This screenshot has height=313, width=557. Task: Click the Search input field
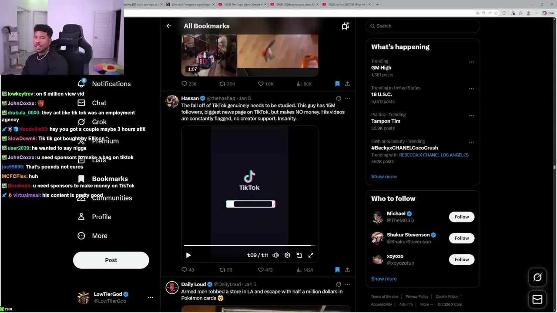tap(423, 26)
